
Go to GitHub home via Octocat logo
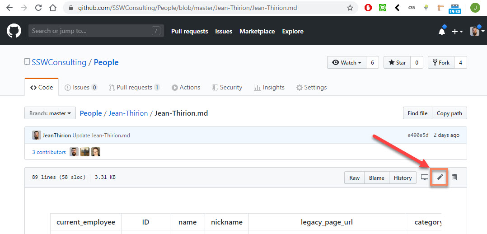pos(14,31)
